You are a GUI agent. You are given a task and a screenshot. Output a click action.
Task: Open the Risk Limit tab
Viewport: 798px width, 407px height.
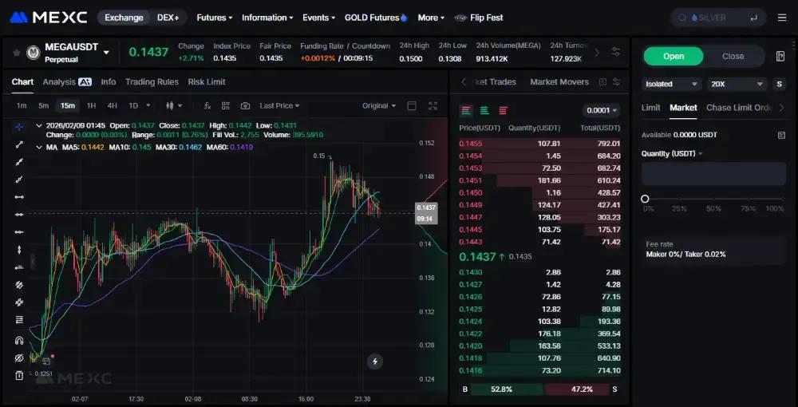point(207,82)
